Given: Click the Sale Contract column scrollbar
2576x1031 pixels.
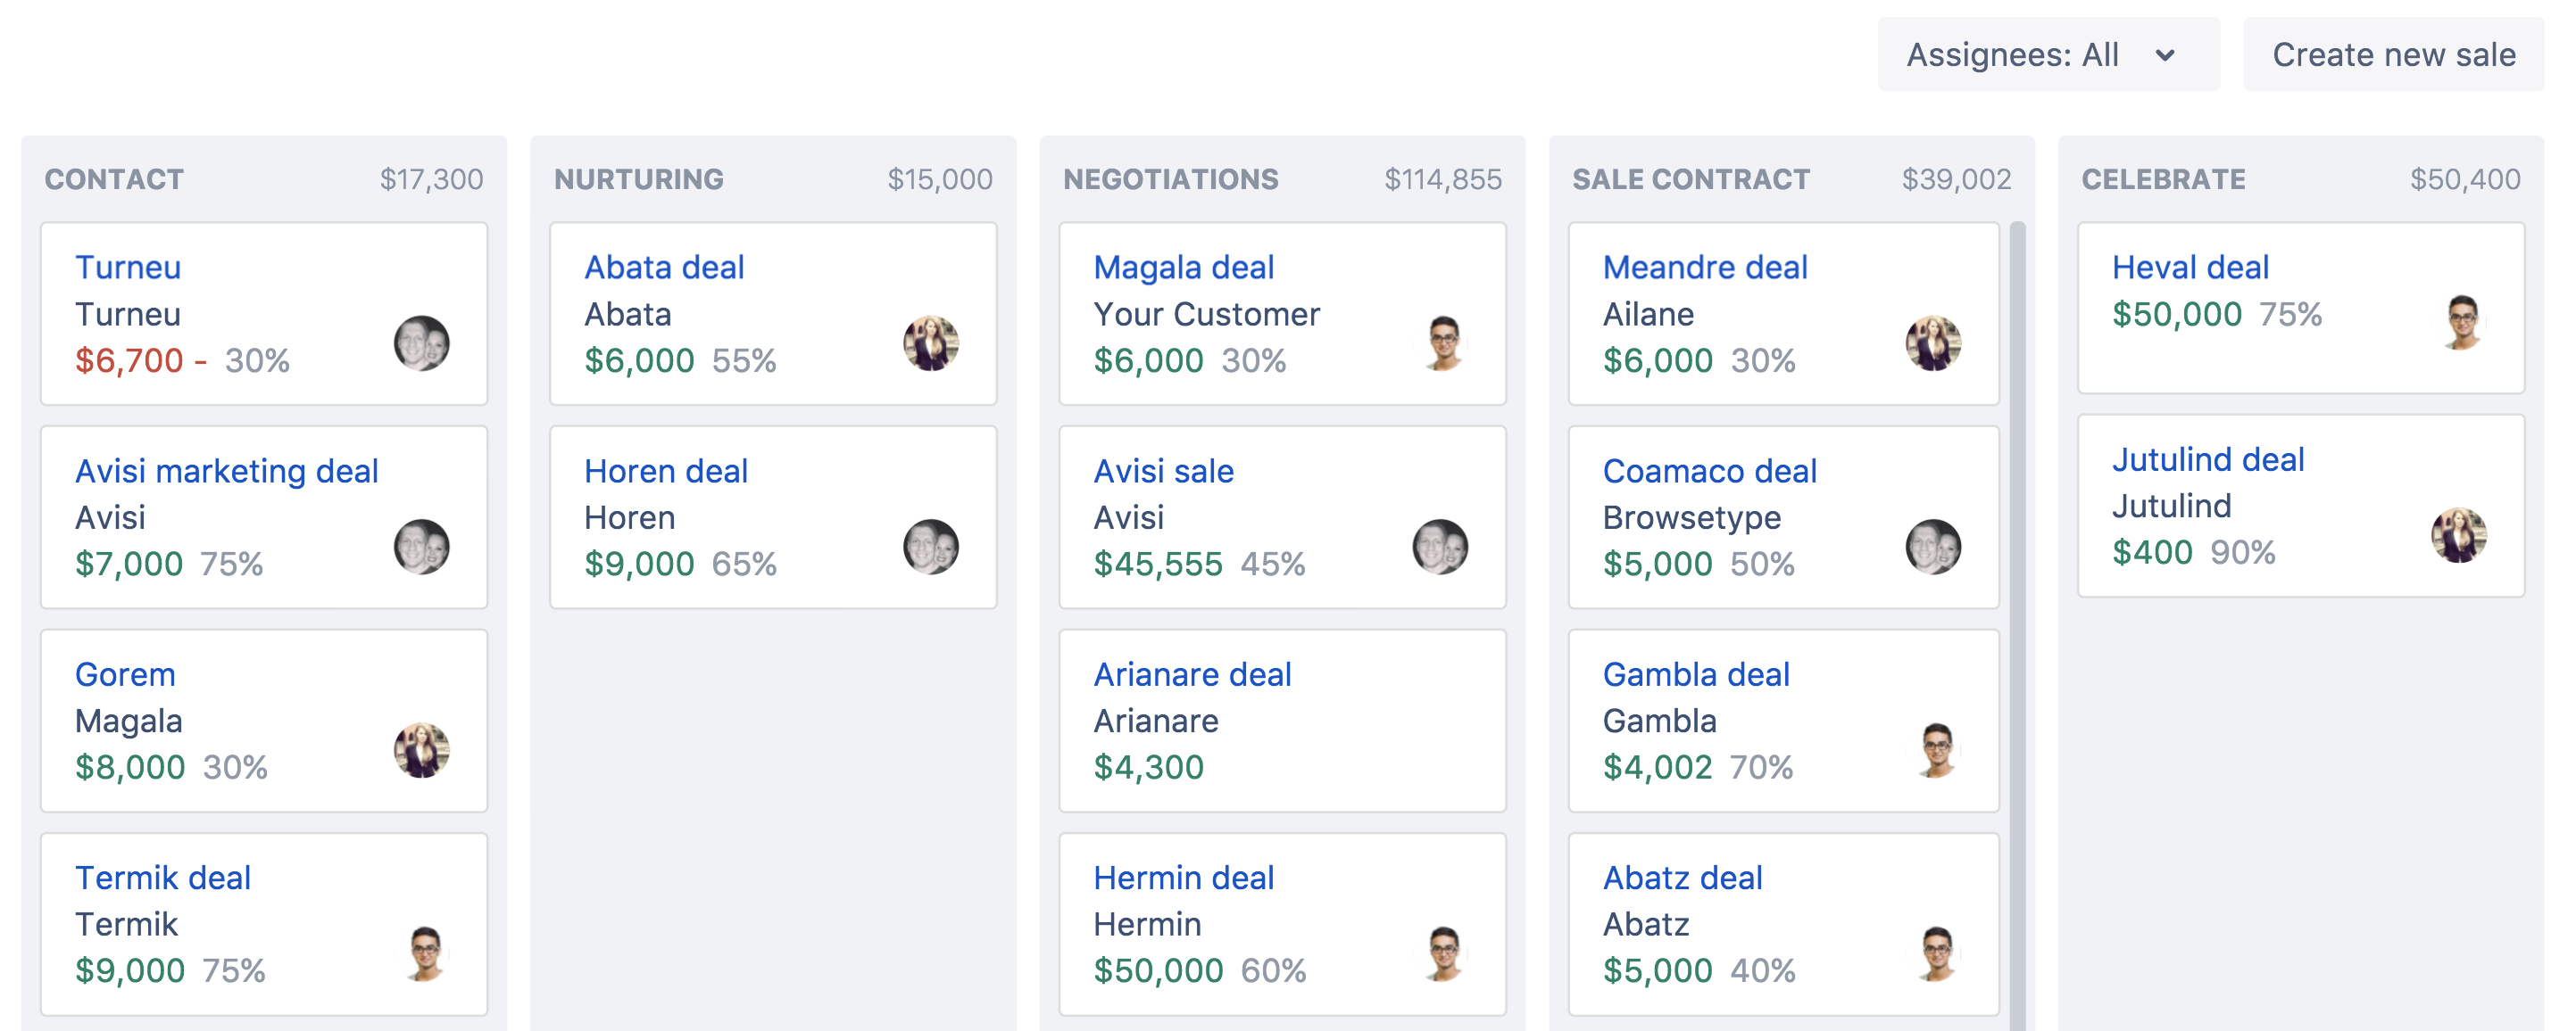Looking at the screenshot, I should [2017, 599].
